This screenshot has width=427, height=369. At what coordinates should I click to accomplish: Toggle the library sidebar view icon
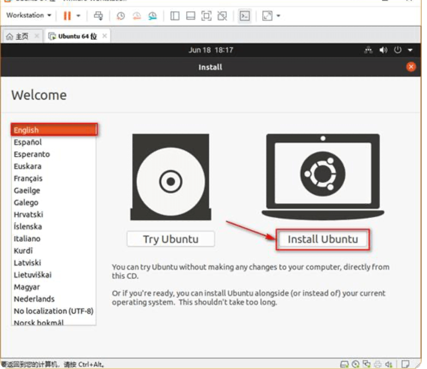(175, 16)
